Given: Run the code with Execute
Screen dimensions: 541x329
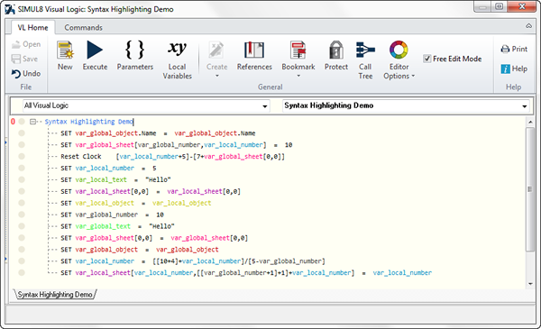Looking at the screenshot, I should pos(95,50).
